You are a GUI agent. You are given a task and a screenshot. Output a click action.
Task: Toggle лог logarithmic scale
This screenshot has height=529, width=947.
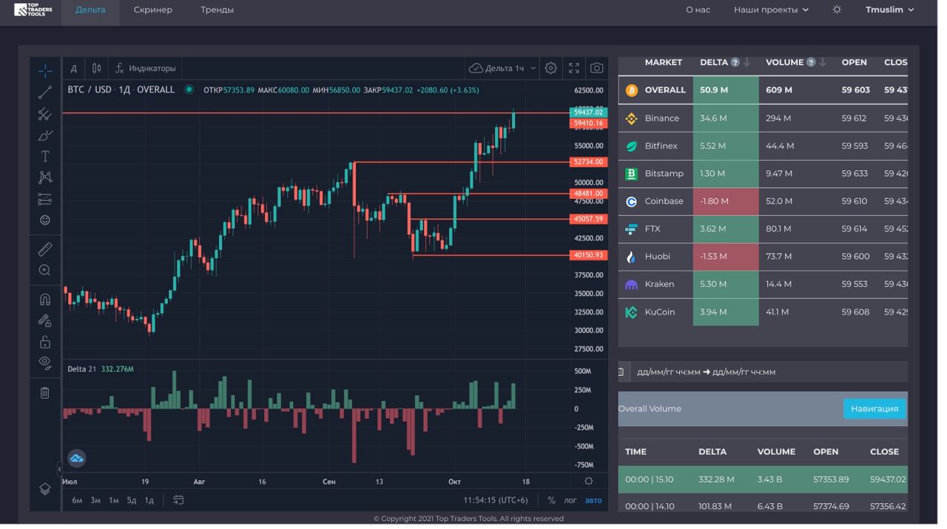[x=570, y=501]
